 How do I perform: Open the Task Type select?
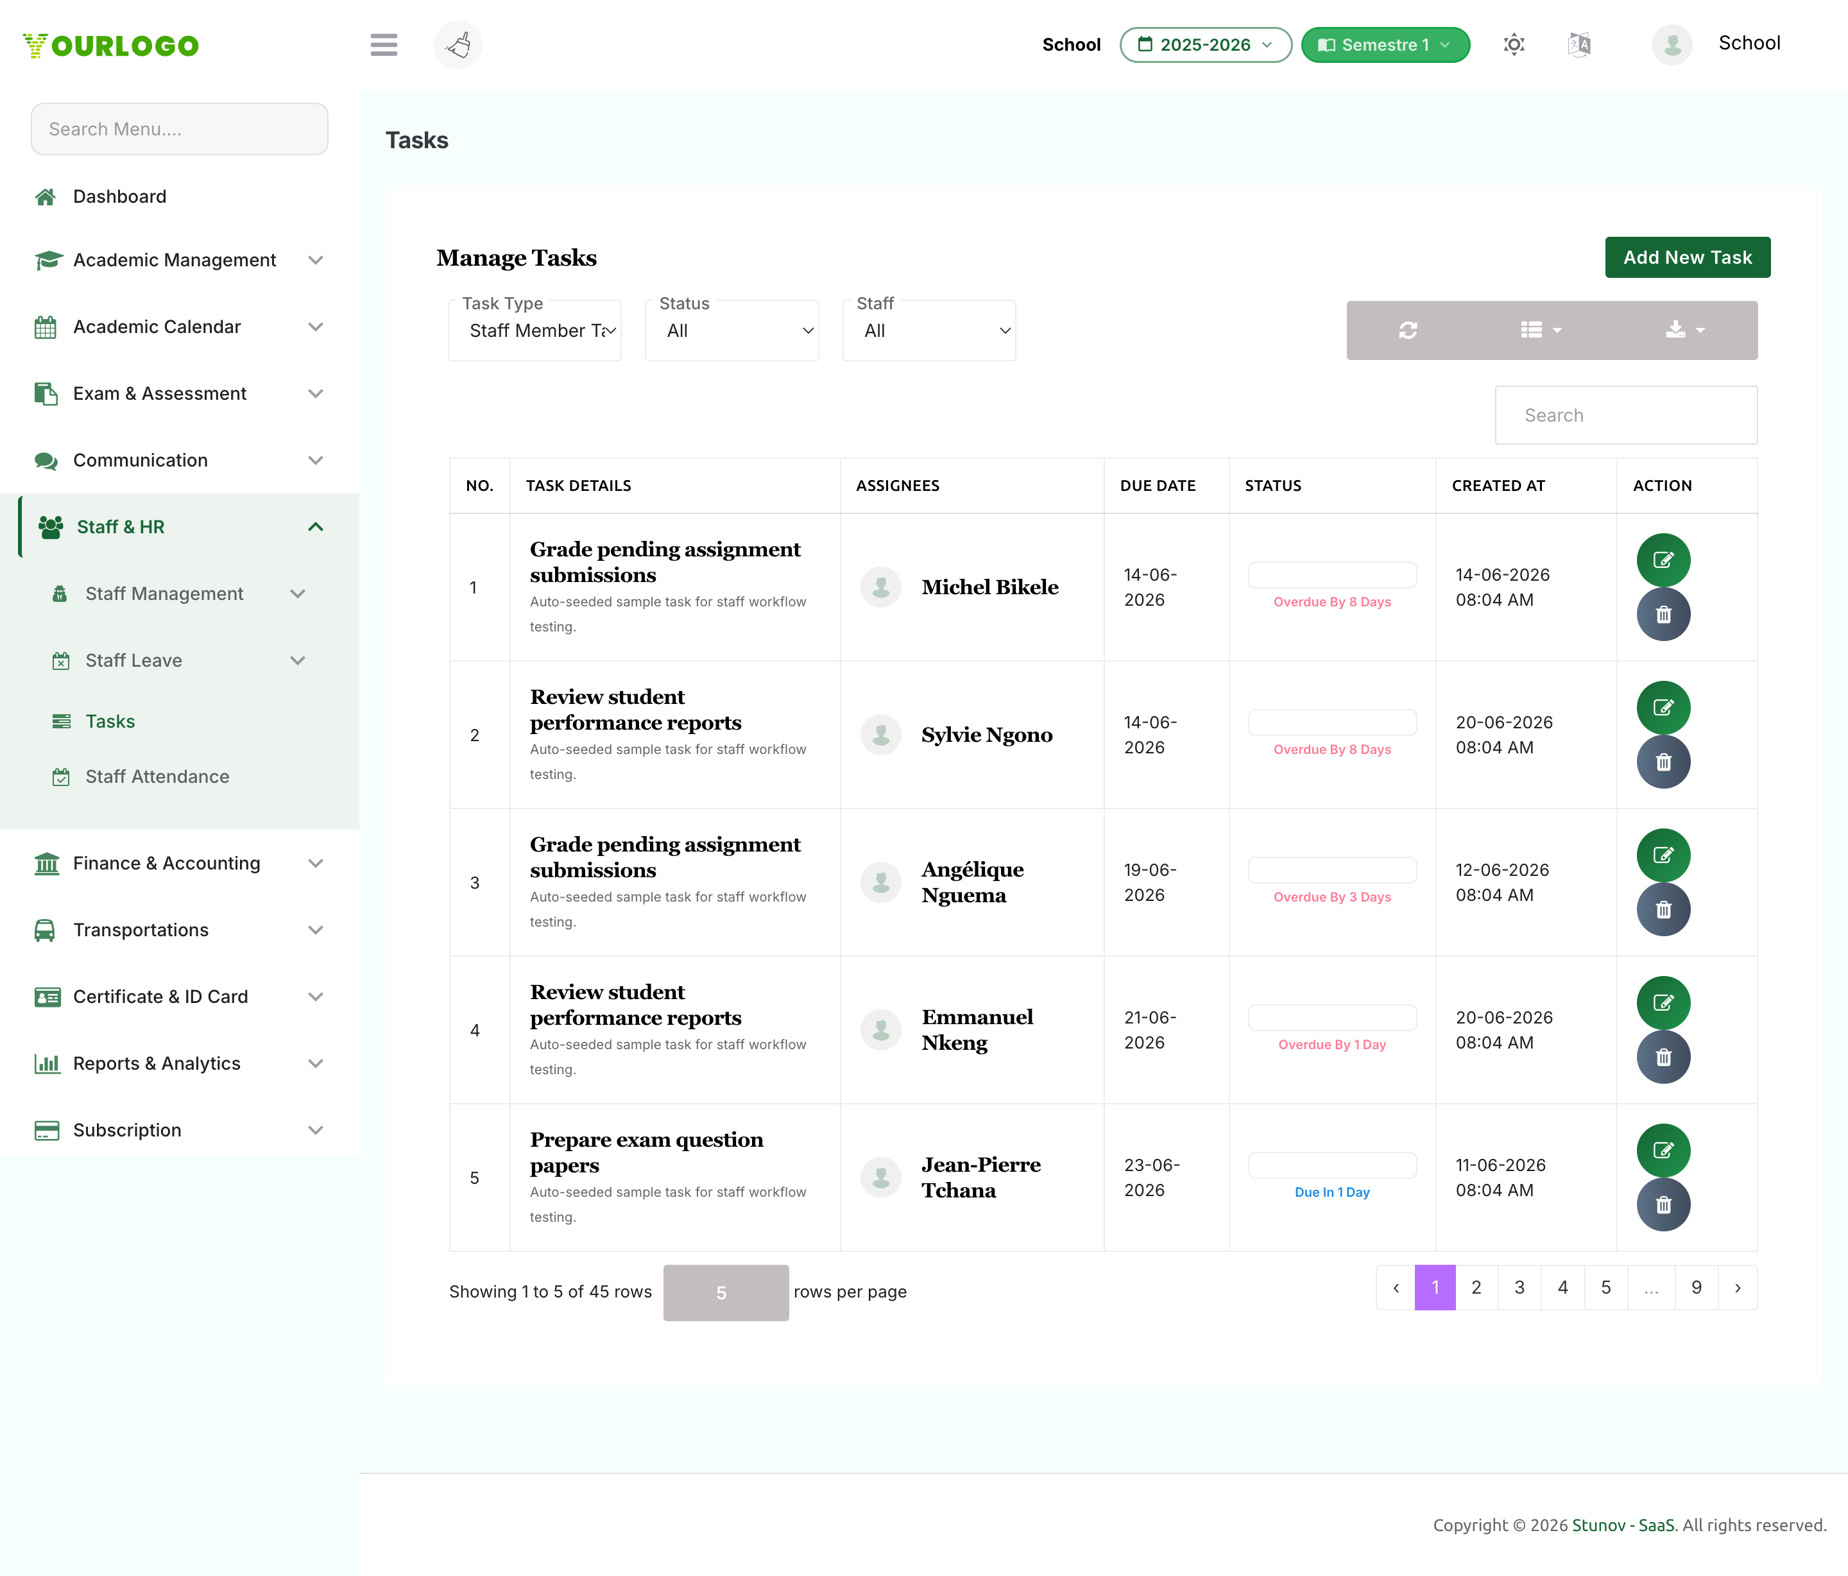535,331
